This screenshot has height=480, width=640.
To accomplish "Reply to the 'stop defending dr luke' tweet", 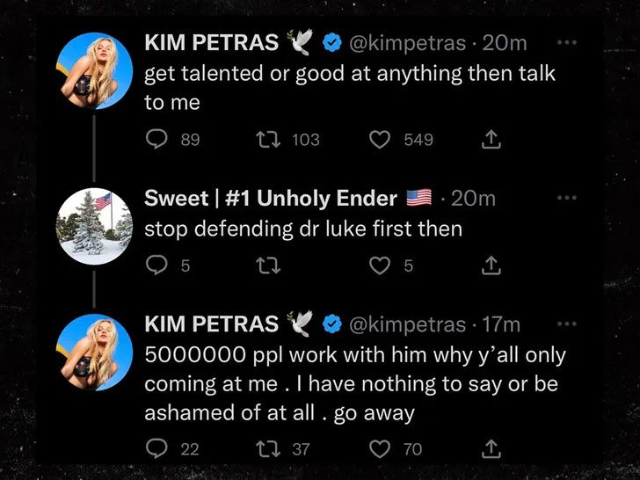I will pyautogui.click(x=156, y=265).
